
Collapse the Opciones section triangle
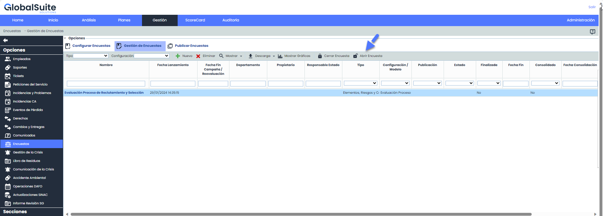click(x=65, y=38)
